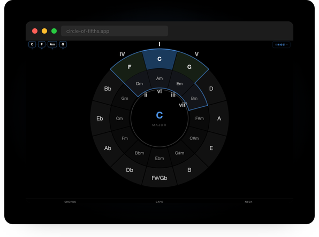319x237 pixels.
Task: Choose the Fm segment on inner ring
Action: tap(125, 138)
